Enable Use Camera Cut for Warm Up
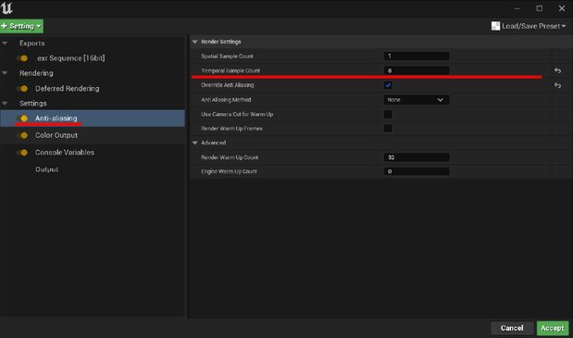 pyautogui.click(x=388, y=115)
